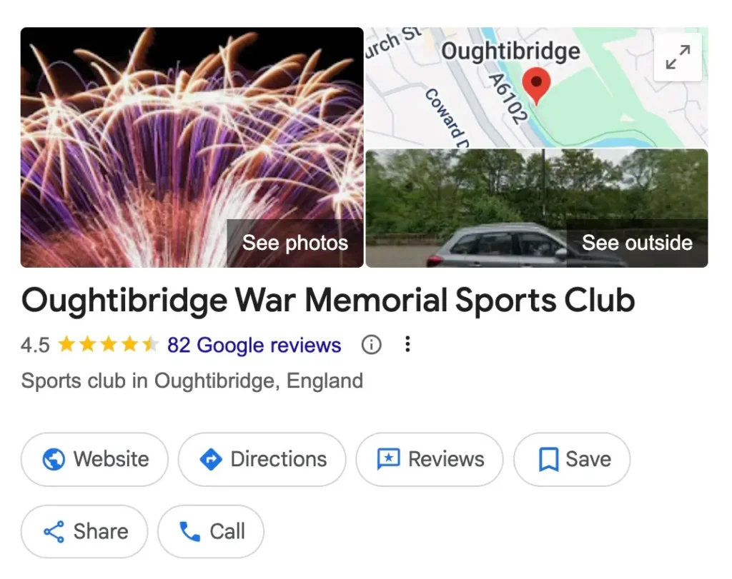Click See photos overlay label
732x579 pixels.
click(295, 243)
